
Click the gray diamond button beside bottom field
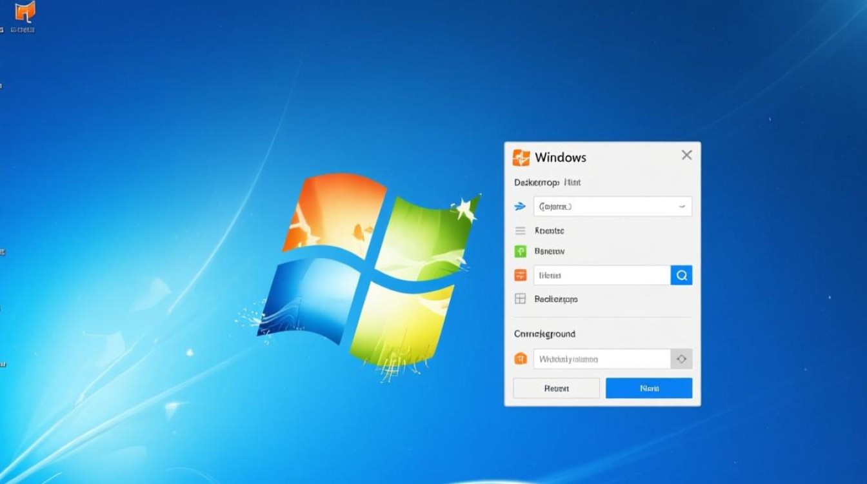click(x=681, y=359)
